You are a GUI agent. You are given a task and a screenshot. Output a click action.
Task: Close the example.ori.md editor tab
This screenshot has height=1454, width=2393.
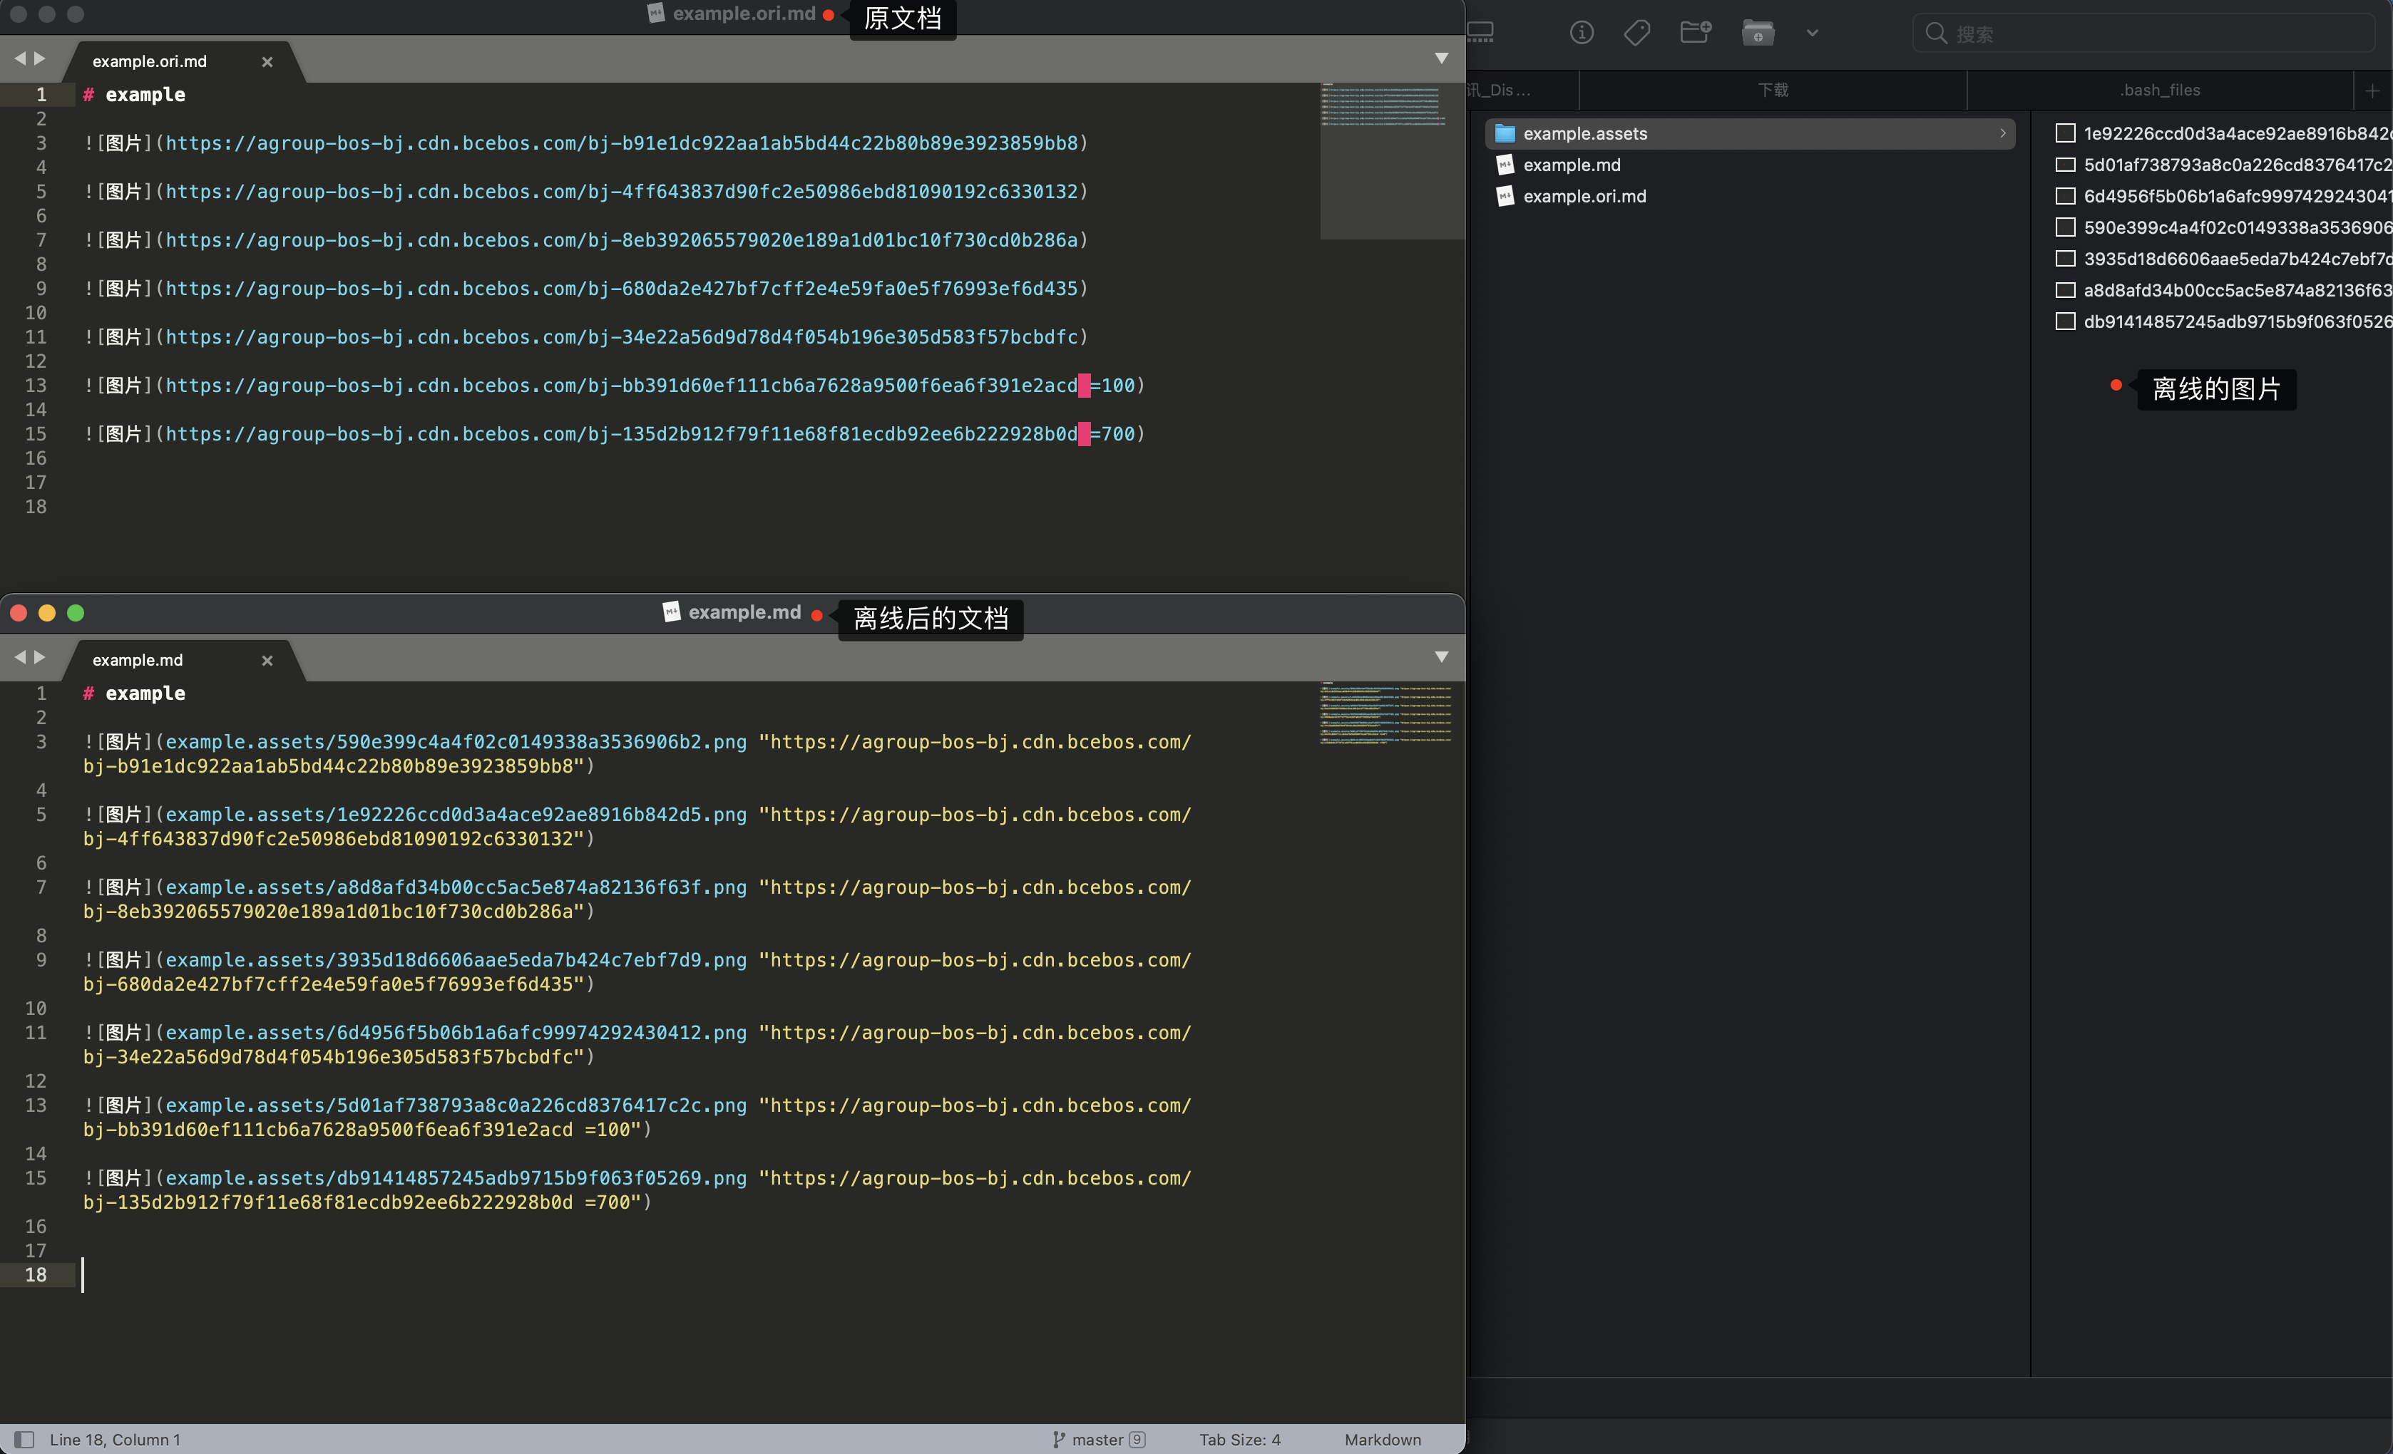(267, 62)
